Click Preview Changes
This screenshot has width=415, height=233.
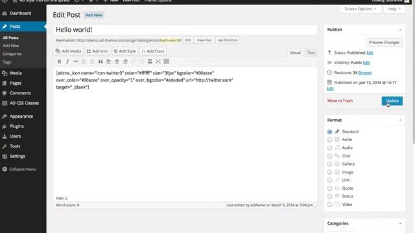point(384,42)
